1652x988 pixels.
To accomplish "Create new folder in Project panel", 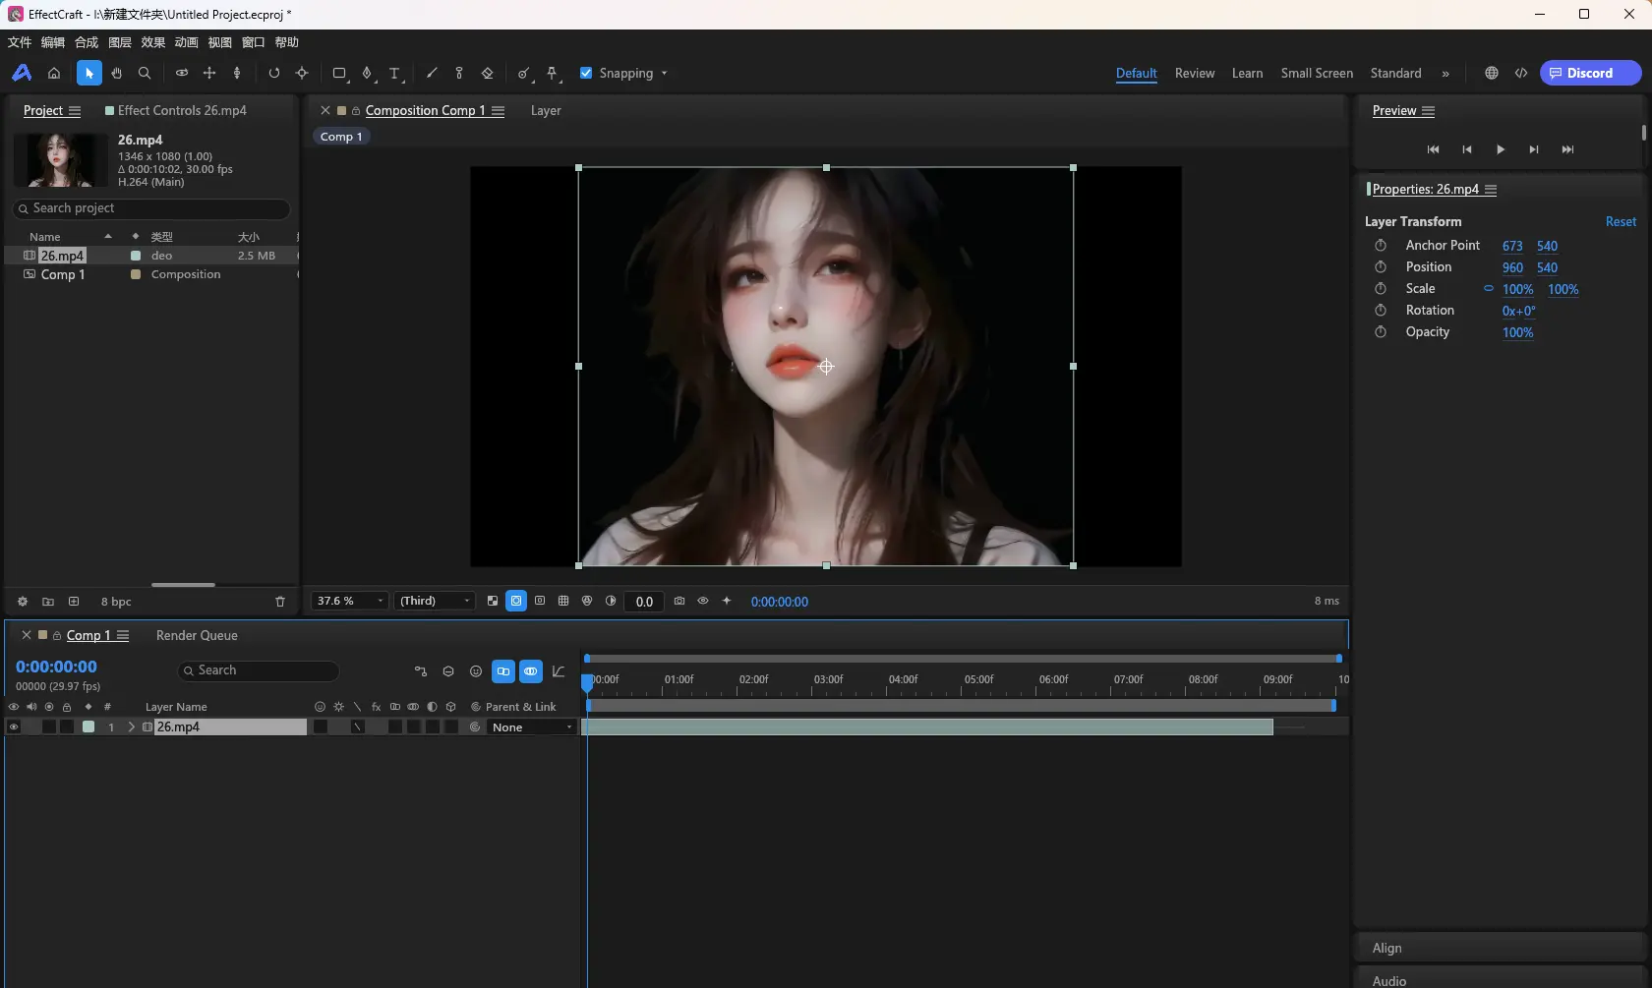I will point(48,602).
